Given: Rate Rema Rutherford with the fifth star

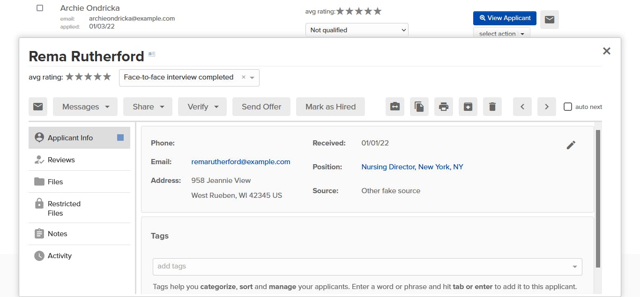Looking at the screenshot, I should pos(107,77).
